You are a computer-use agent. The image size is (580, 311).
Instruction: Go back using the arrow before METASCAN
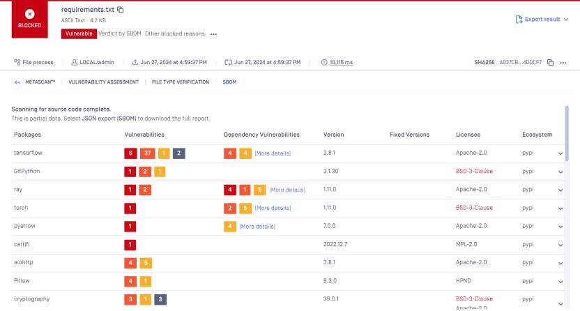[17, 82]
